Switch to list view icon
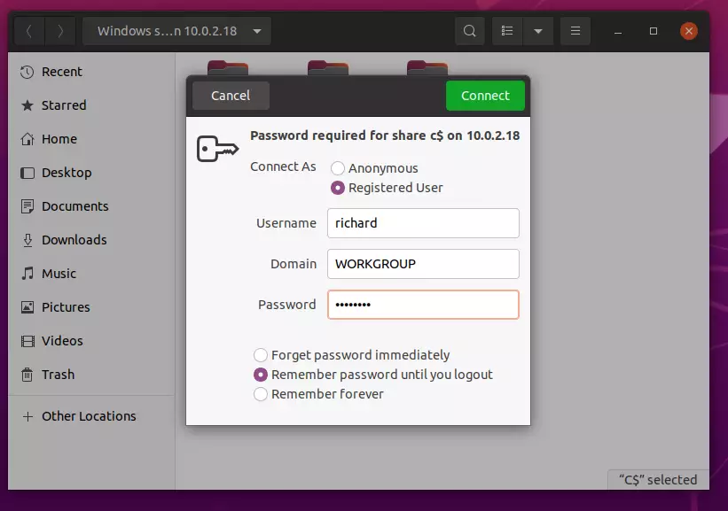Viewport: 728px width, 511px height. [507, 31]
